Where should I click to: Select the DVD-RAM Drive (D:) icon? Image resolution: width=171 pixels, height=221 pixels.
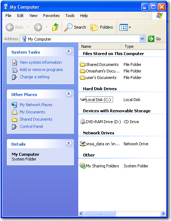click(83, 121)
